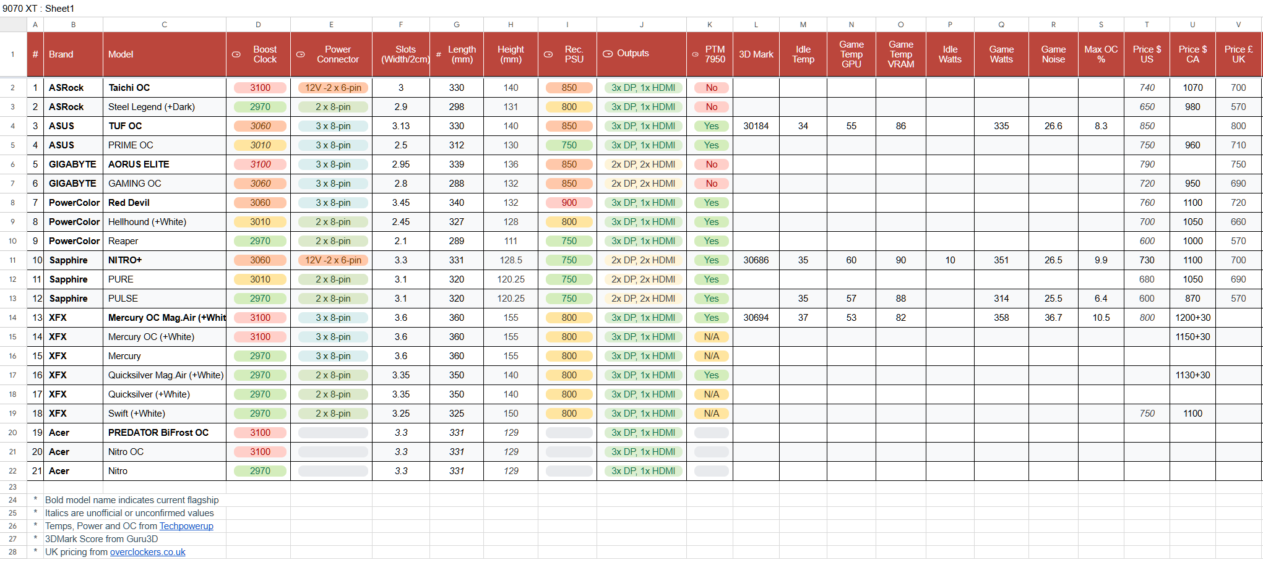Click the dropdown icon beside Outputs header
Image resolution: width=1263 pixels, height=565 pixels.
click(608, 54)
